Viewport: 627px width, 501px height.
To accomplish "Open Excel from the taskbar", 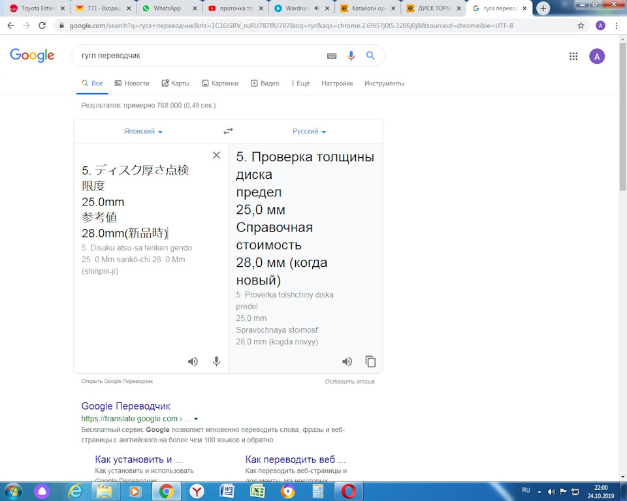I will pyautogui.click(x=257, y=491).
